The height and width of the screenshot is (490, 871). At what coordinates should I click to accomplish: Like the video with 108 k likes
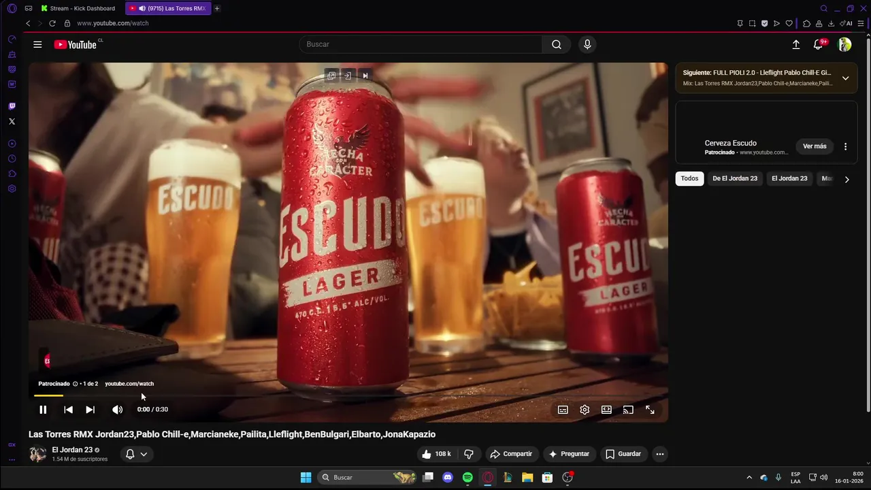(x=436, y=454)
